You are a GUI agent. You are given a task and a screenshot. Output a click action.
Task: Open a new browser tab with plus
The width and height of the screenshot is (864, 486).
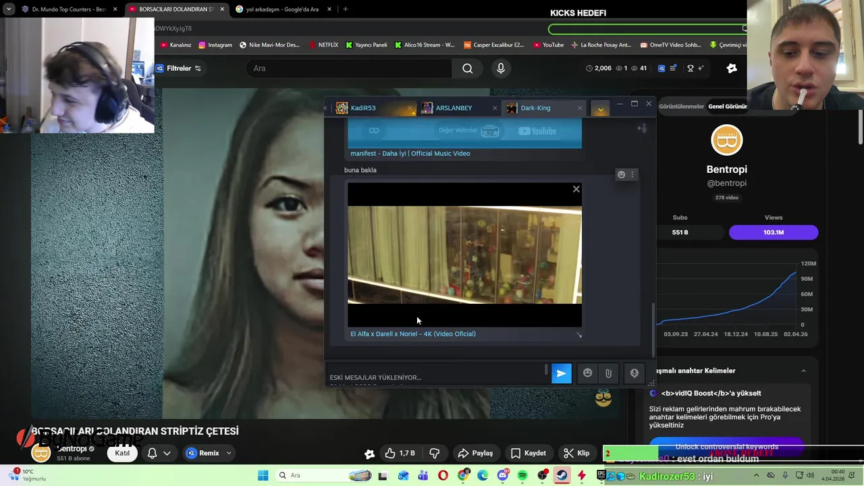(x=345, y=9)
